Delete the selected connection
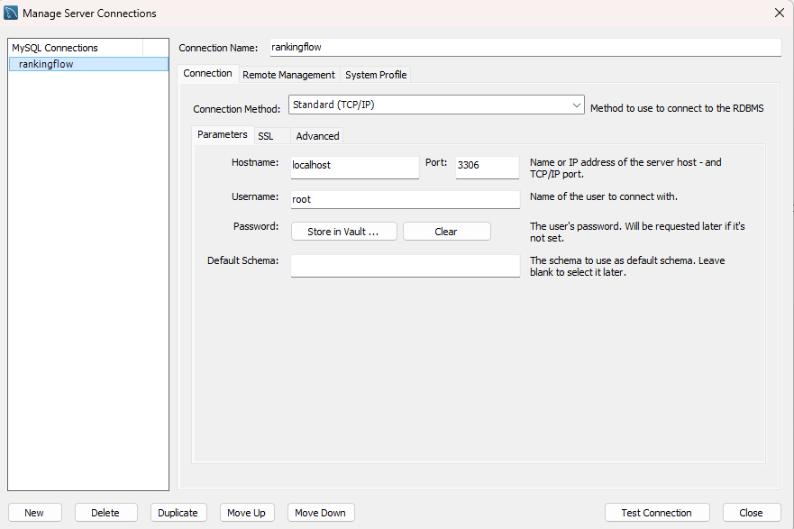The height and width of the screenshot is (529, 794). coord(105,513)
